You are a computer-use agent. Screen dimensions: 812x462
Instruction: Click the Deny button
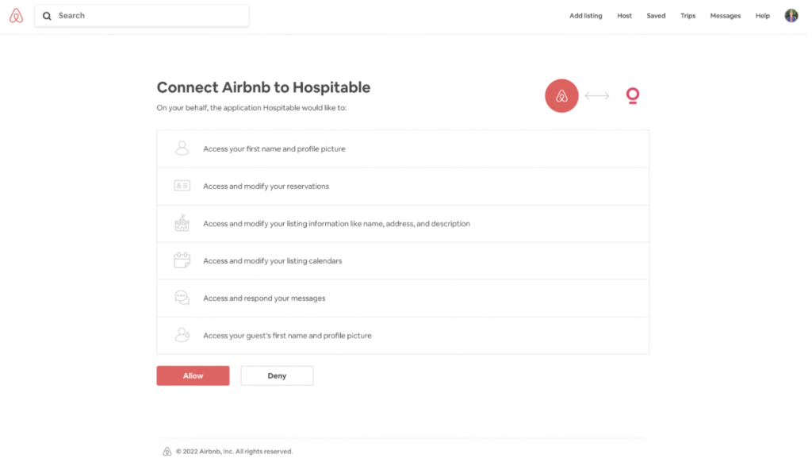[x=276, y=375]
